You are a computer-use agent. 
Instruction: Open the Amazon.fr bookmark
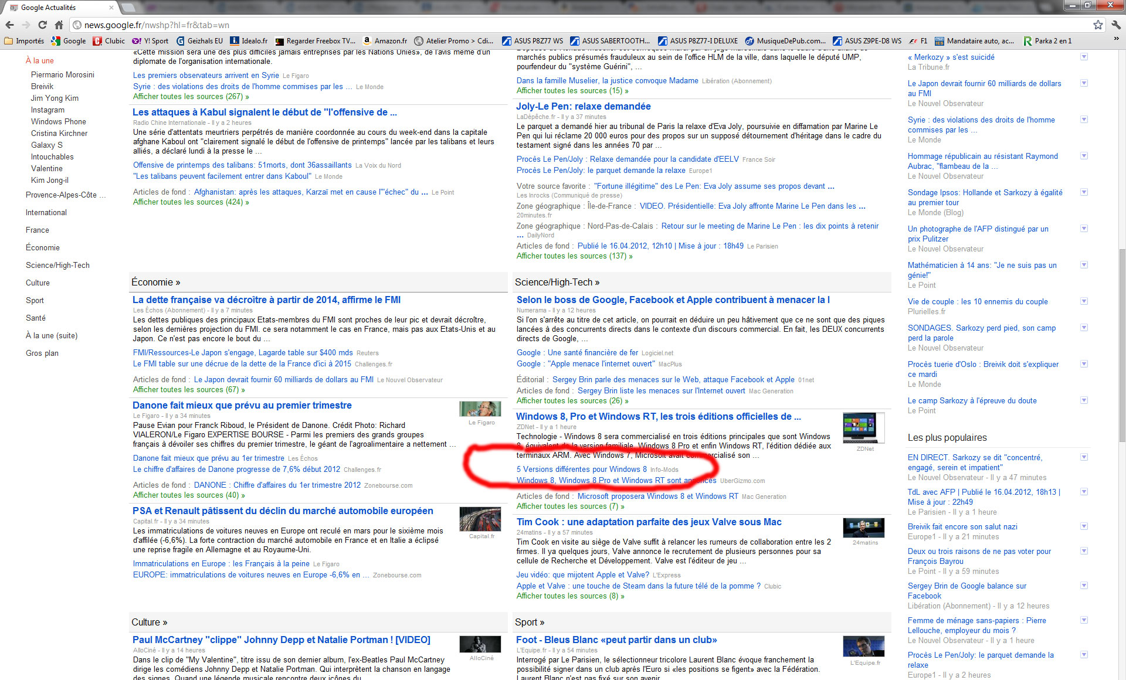(385, 41)
